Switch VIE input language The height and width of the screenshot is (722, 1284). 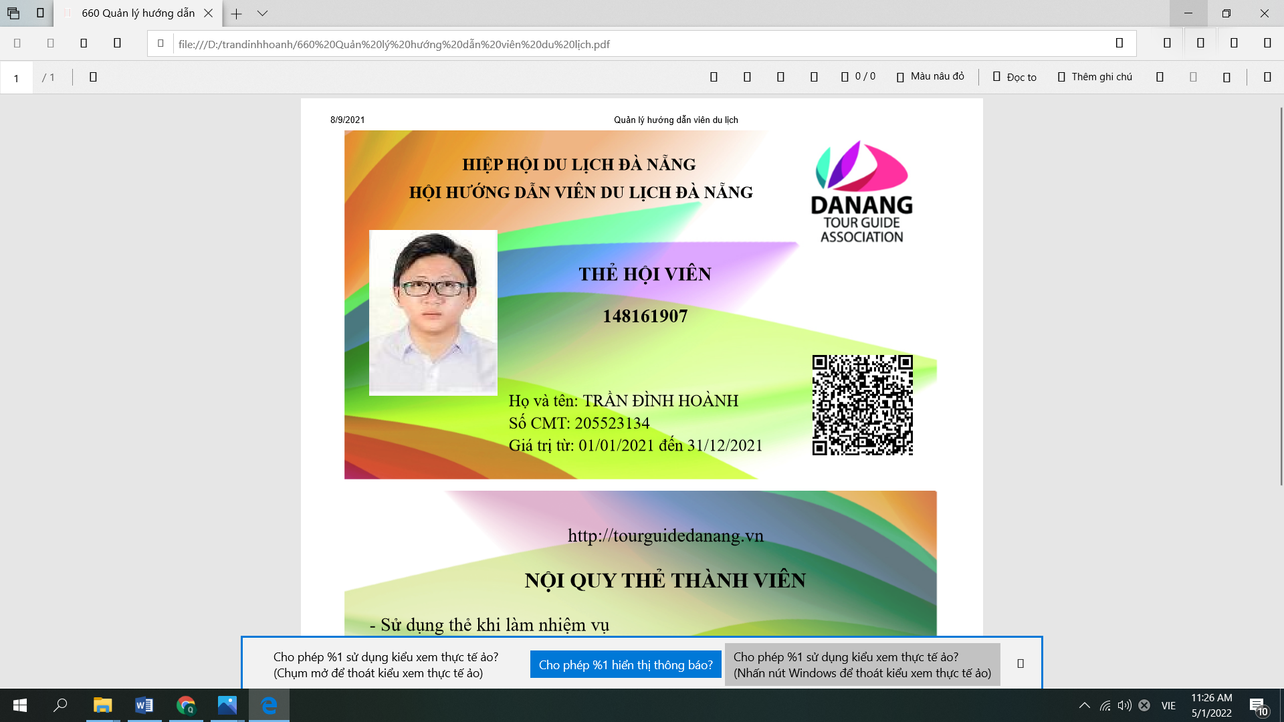tap(1168, 705)
